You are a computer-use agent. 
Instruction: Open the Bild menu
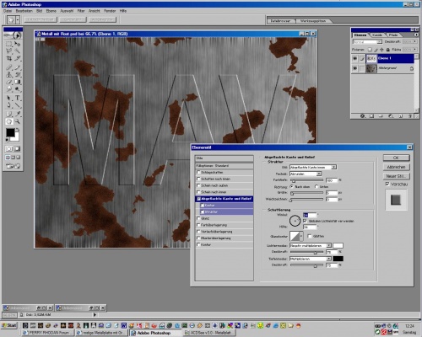click(39, 11)
